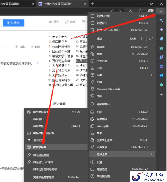Viewport: 167px width, 182px height.
Task: Click the citation [1] reference link
Action: click(x=37, y=63)
